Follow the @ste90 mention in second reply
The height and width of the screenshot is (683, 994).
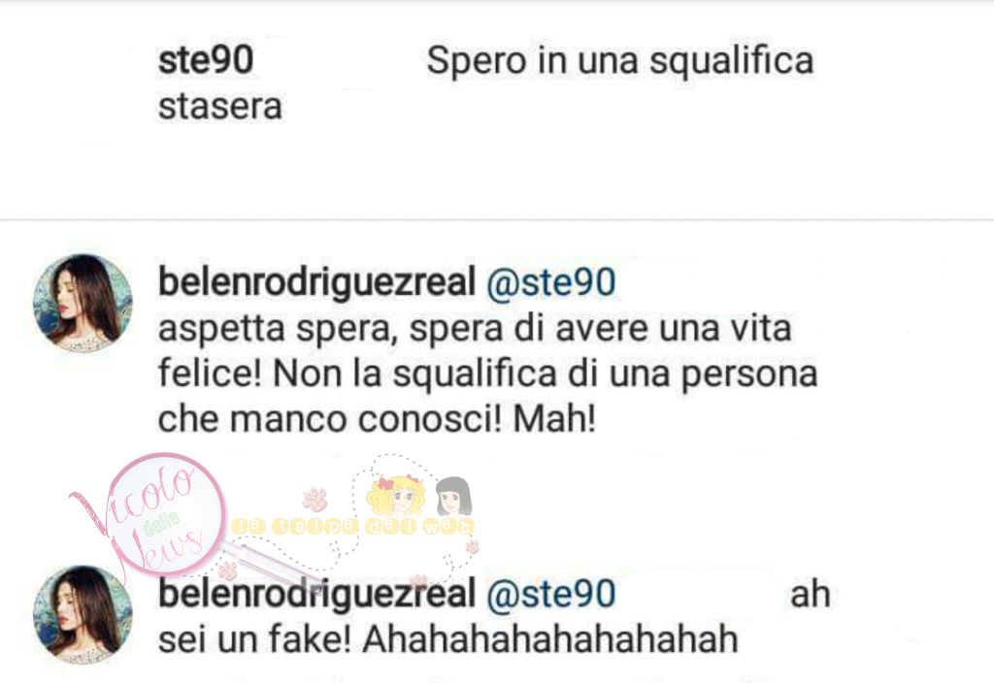coord(551,594)
